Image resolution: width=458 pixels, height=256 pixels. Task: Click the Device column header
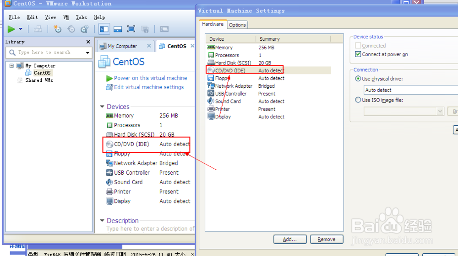pyautogui.click(x=231, y=39)
